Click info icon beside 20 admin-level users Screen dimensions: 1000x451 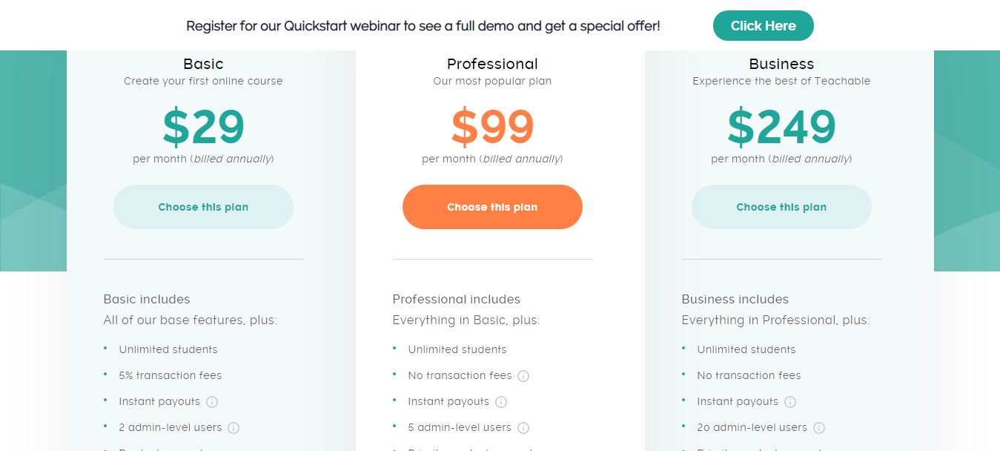(x=819, y=428)
